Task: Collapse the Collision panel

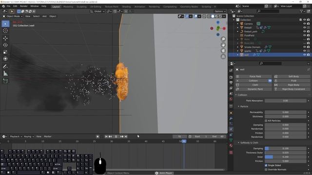Action: (236, 95)
